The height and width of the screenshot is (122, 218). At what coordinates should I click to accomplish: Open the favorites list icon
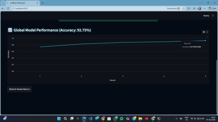pyautogui.click(x=194, y=8)
